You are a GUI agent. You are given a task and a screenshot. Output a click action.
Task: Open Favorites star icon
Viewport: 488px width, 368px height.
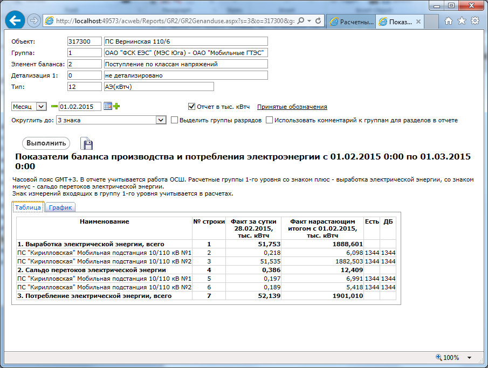tap(462, 21)
